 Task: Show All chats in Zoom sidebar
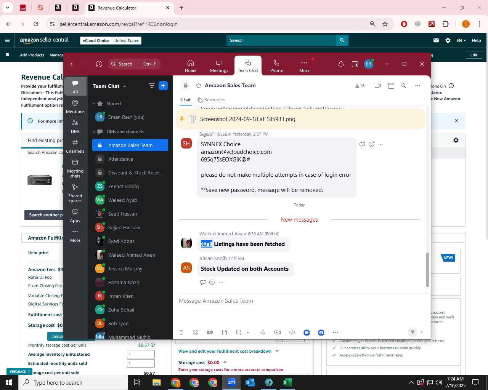click(x=75, y=86)
